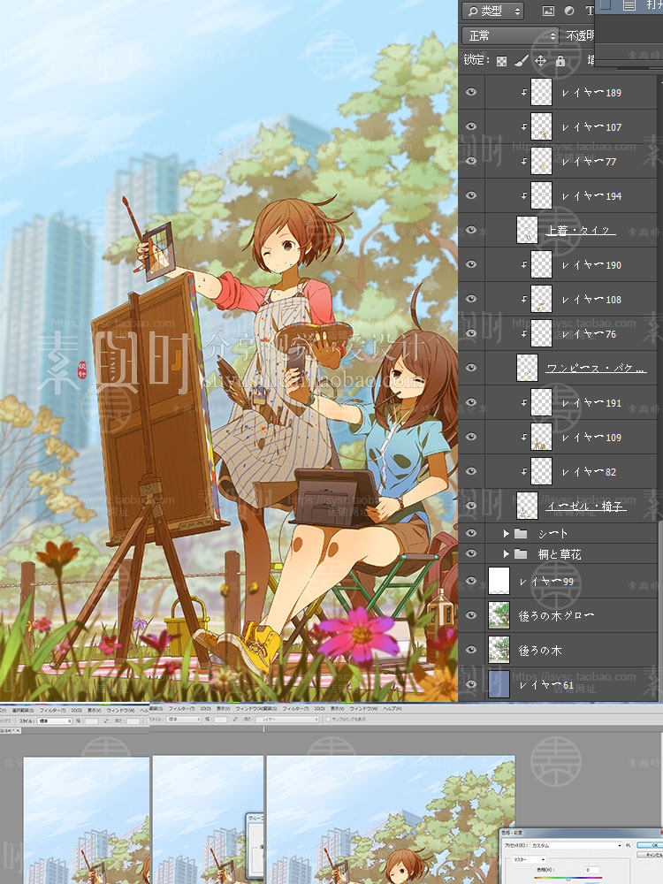Lock transparent pixels checkerboard icon
The width and height of the screenshot is (663, 884).
point(501,62)
